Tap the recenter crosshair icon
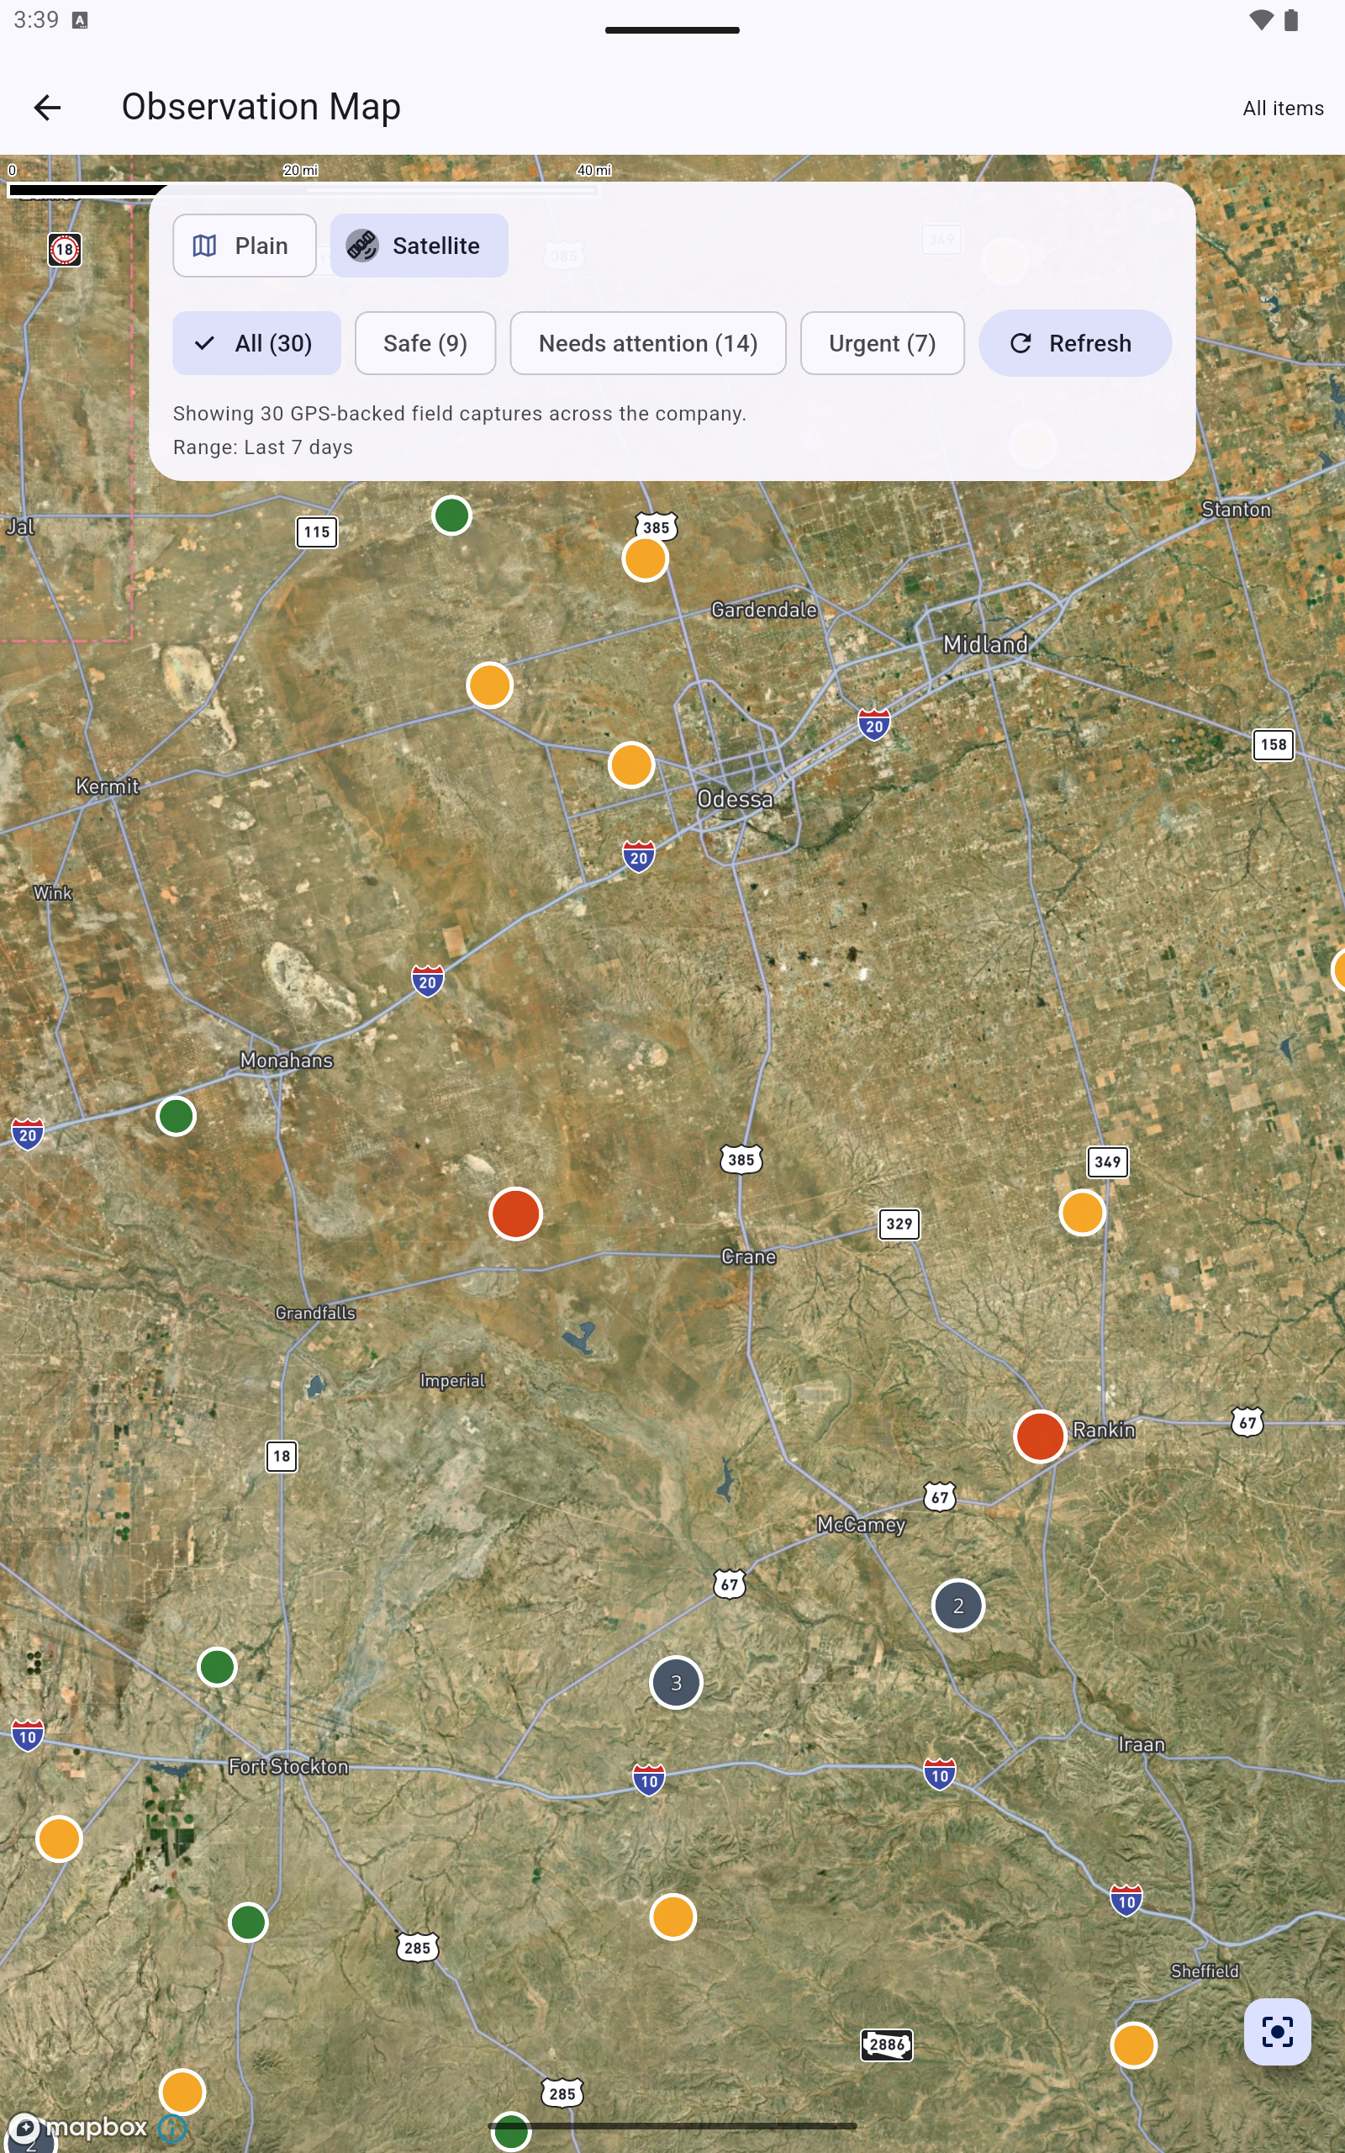This screenshot has width=1345, height=2153. [1278, 2031]
